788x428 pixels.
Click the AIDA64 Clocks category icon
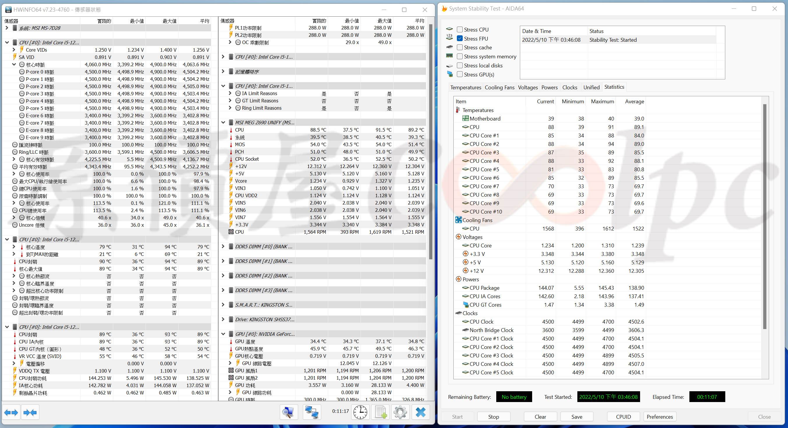(x=458, y=313)
